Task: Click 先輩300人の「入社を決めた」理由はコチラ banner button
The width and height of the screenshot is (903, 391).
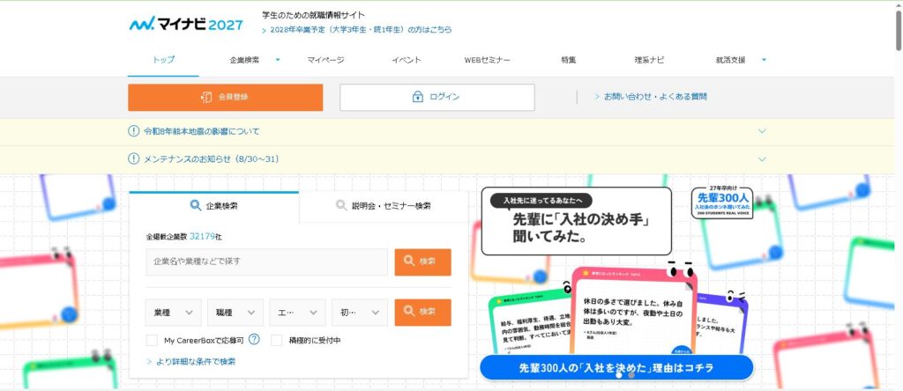Action: [x=616, y=367]
